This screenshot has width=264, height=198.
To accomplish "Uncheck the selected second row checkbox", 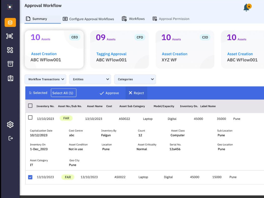I will coord(30,177).
